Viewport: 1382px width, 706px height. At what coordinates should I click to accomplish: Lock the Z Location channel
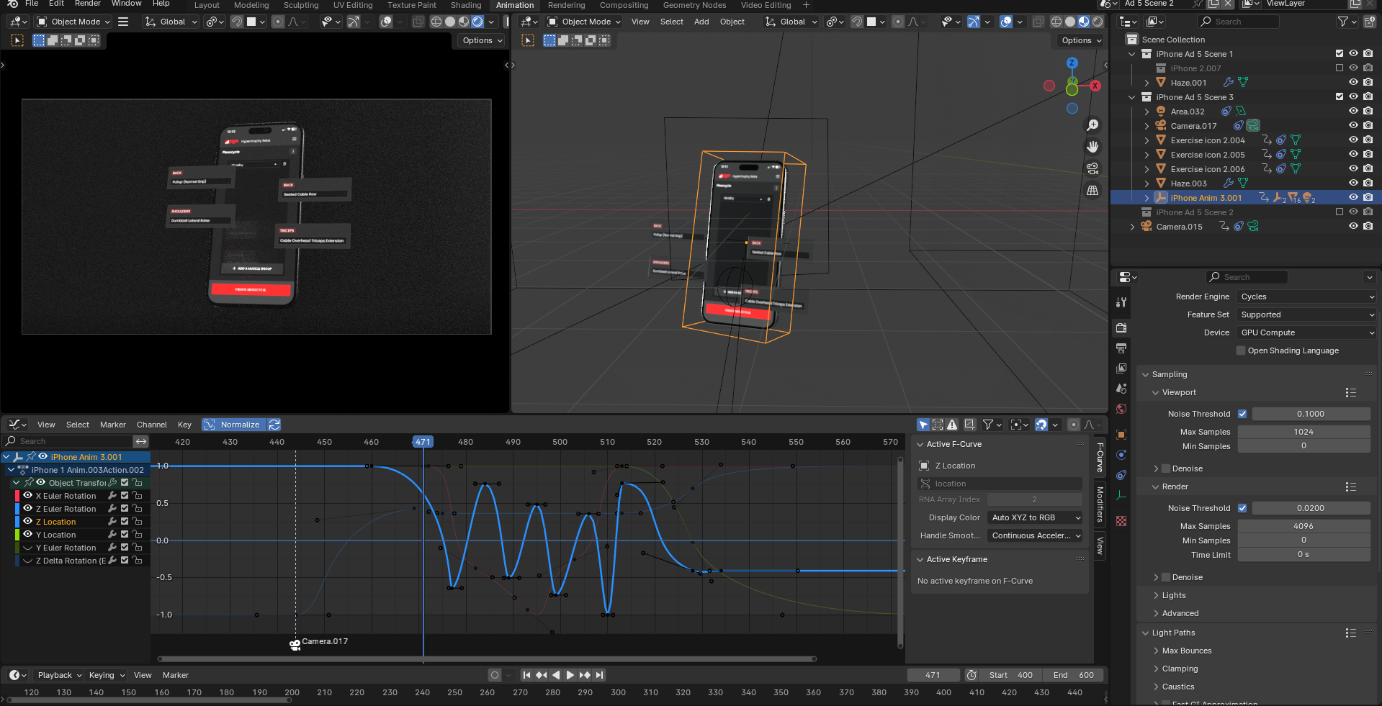point(137,521)
